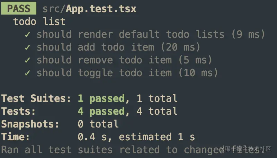
Task: Open the App.test.tsx file path
Action: click(90, 9)
